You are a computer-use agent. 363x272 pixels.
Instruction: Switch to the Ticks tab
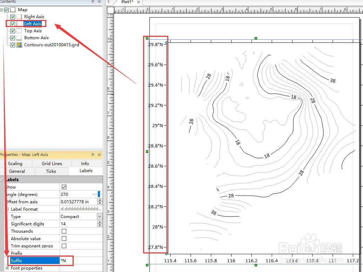pos(51,171)
